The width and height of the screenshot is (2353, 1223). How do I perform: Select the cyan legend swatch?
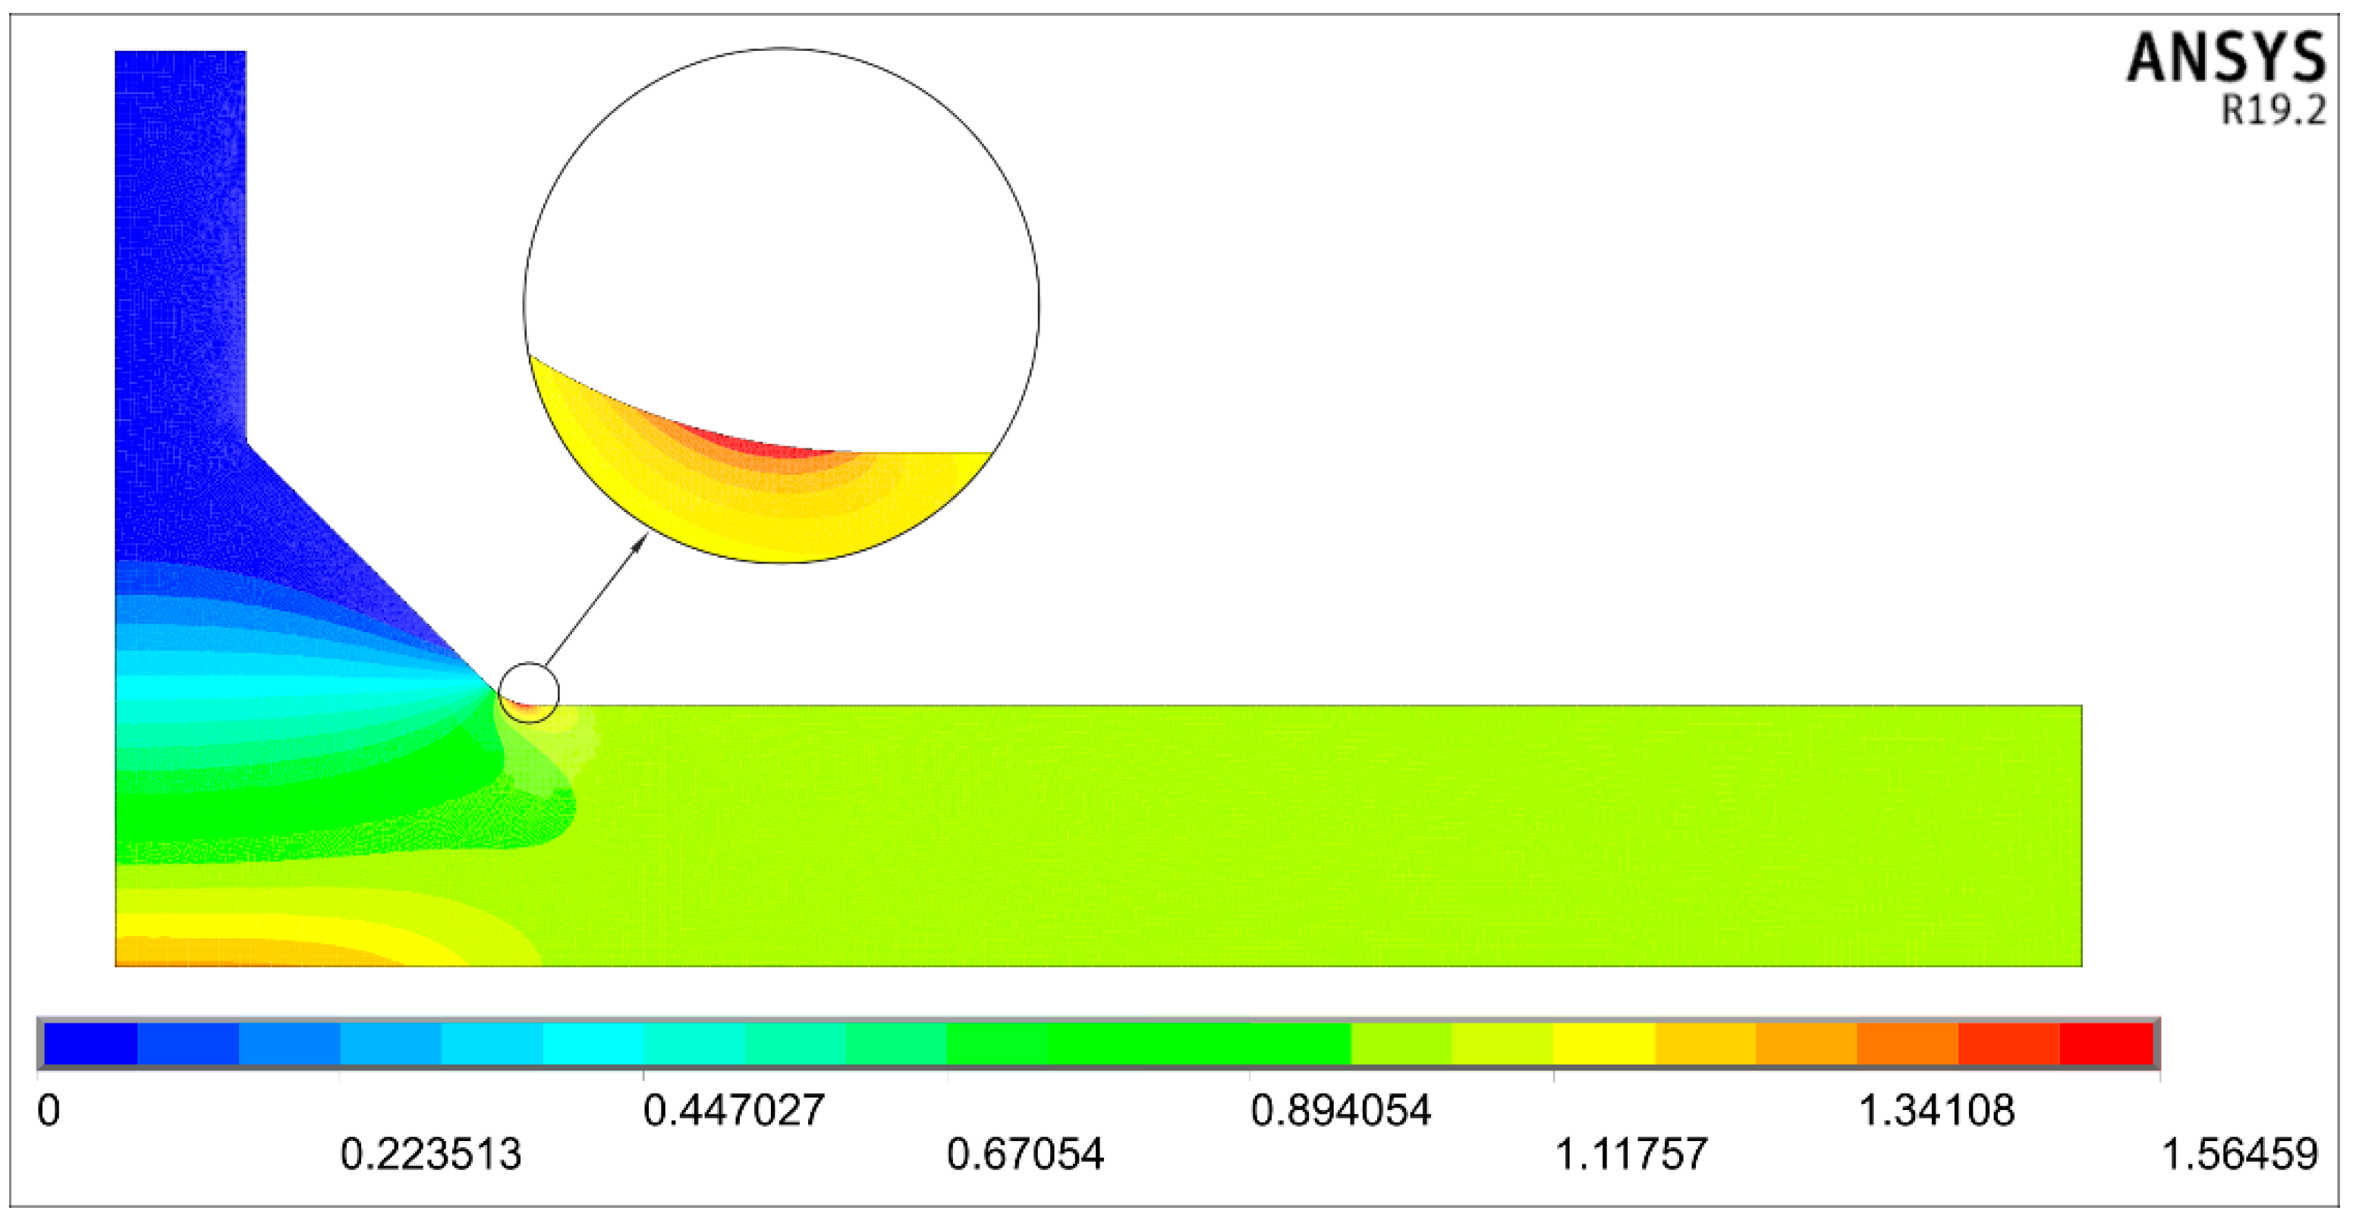click(593, 1043)
